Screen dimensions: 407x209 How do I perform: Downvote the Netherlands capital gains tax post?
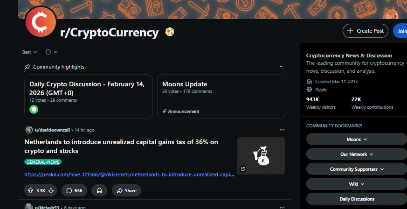click(52, 190)
